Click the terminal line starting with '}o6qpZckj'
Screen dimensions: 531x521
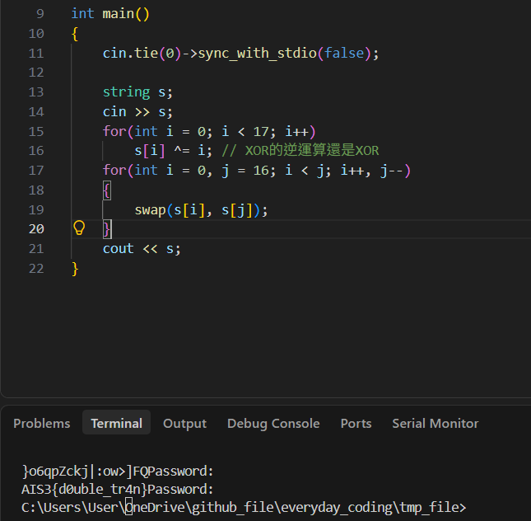click(118, 472)
